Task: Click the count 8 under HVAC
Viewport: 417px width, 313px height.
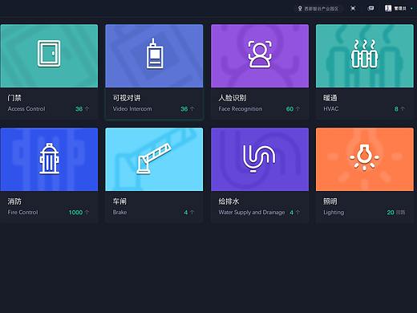Action: pyautogui.click(x=396, y=109)
